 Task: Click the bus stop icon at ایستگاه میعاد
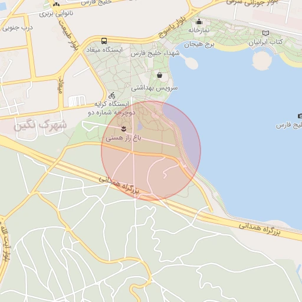104,41
